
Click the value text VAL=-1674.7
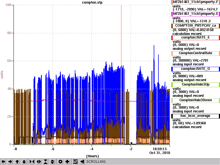click(x=207, y=9)
